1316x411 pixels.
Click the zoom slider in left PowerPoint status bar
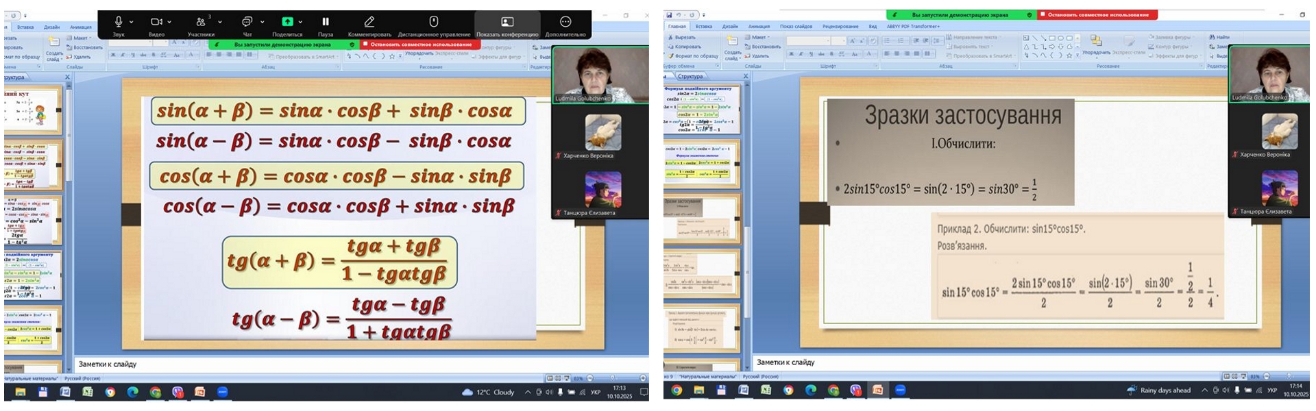pyautogui.click(x=613, y=378)
